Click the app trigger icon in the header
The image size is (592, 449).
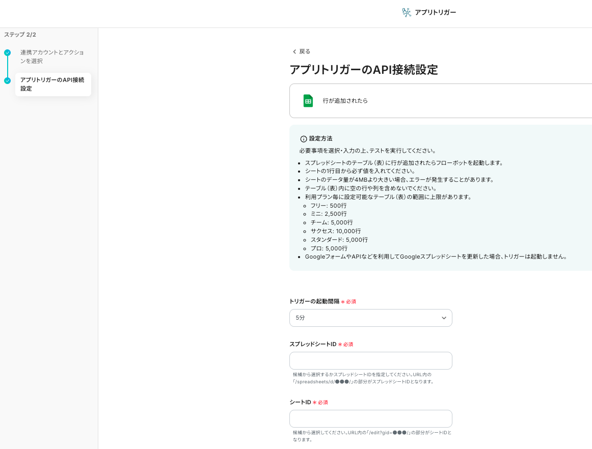pyautogui.click(x=406, y=13)
